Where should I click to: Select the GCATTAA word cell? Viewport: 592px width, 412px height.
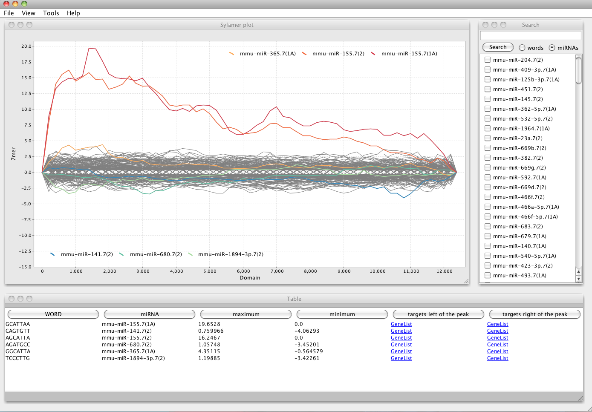18,324
